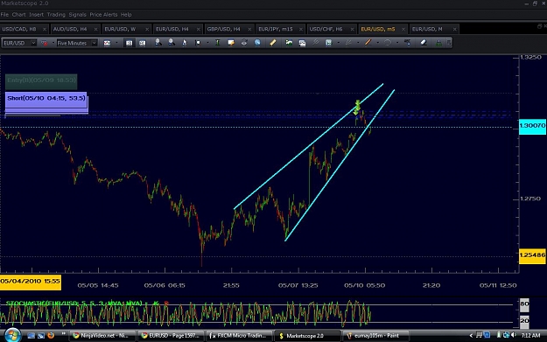
Task: Click the first of the two paired white toolbar icons
Action: [x=129, y=43]
